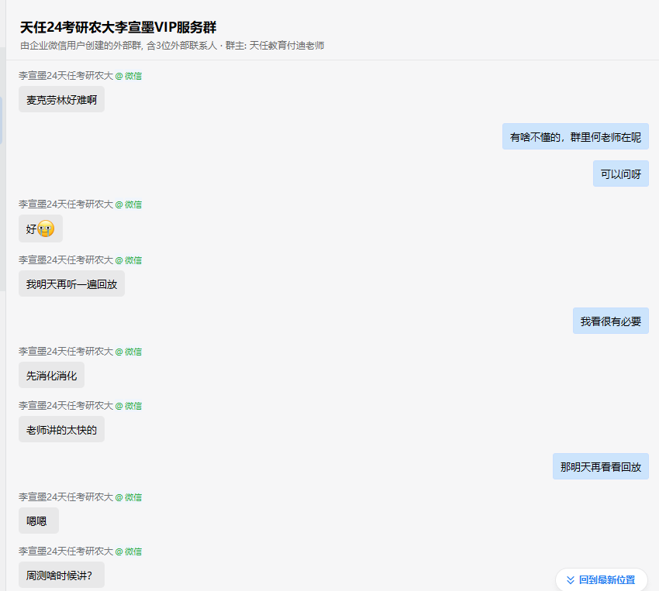Click the crying emoji in the 好 message

pyautogui.click(x=46, y=228)
